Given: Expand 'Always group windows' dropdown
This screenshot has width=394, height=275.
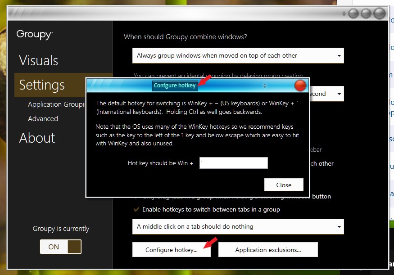Looking at the screenshot, I should click(x=238, y=55).
